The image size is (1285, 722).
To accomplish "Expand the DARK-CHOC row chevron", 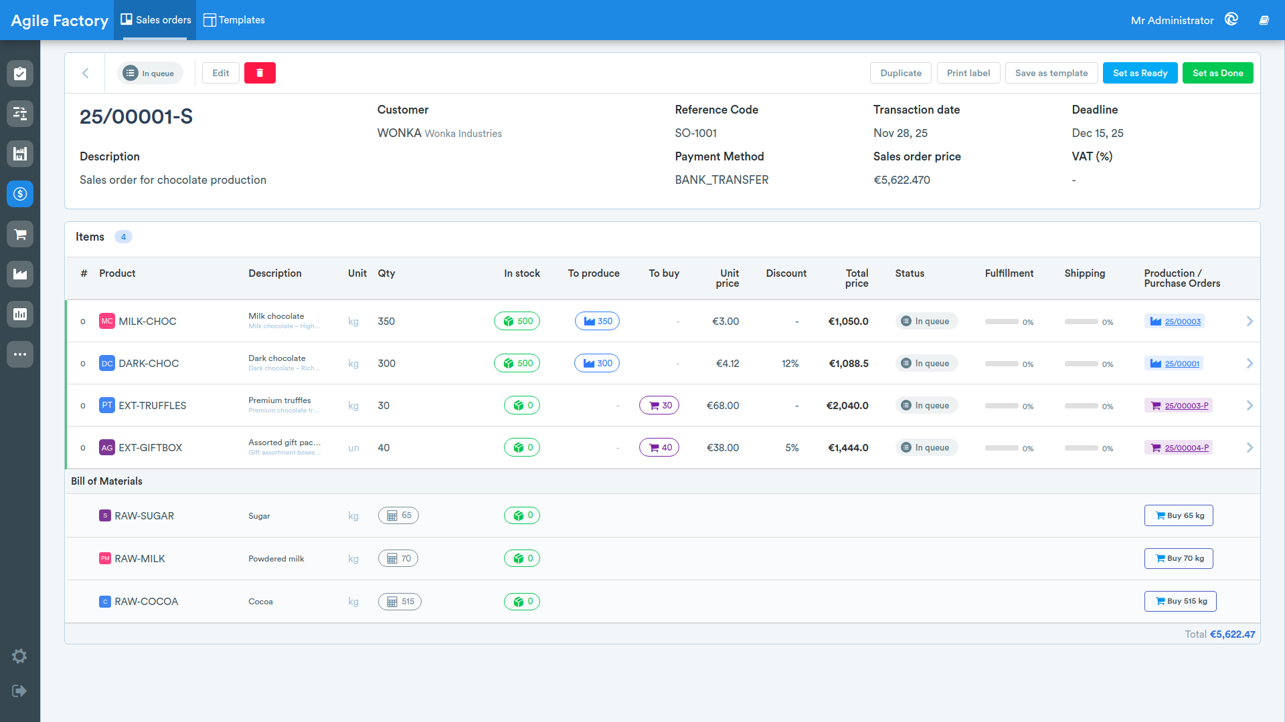I will [1250, 364].
